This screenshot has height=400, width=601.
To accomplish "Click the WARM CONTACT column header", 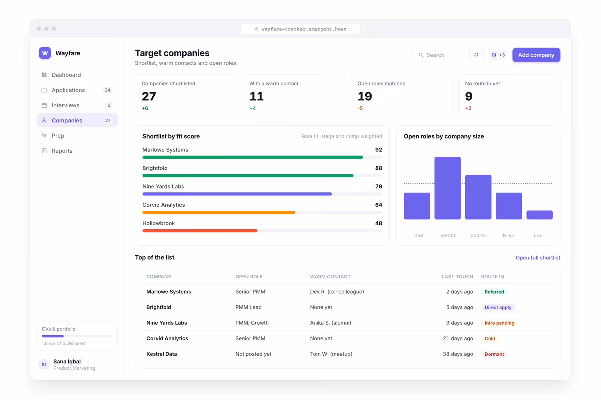I will (x=330, y=277).
